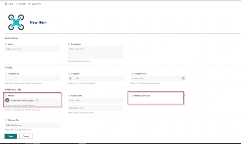
Task: Click the Add attachments link
Action: coord(14,125)
